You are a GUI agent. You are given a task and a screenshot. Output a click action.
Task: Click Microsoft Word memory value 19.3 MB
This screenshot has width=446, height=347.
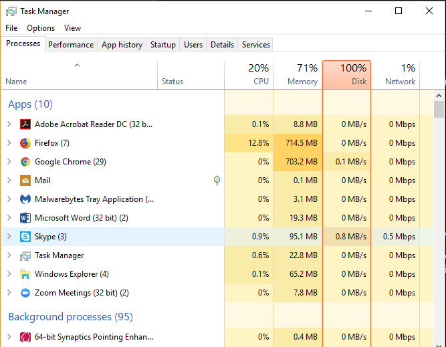[x=303, y=218]
